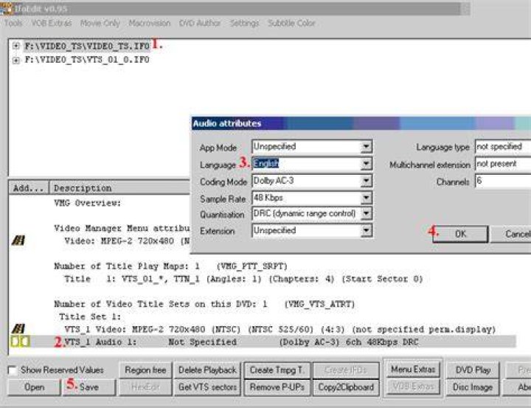531x408 pixels.
Task: Click the Disc Image button
Action: (473, 387)
